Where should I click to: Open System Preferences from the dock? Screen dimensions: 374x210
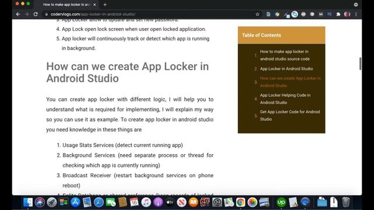(217, 202)
